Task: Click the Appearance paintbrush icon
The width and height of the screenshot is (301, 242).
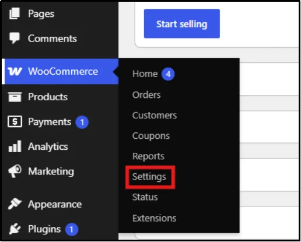Action: [x=15, y=204]
